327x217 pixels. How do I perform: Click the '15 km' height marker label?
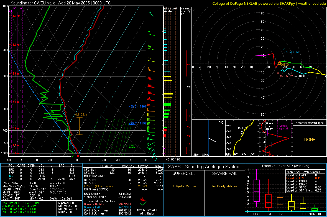16,16
